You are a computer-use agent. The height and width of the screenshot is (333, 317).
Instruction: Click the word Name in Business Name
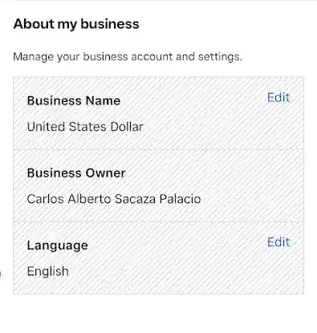pyautogui.click(x=103, y=101)
